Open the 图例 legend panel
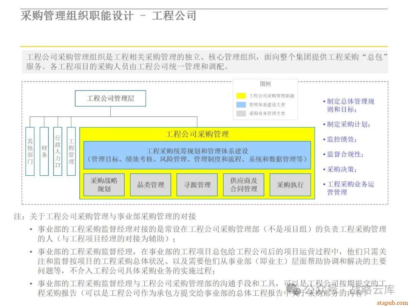 tap(265, 83)
